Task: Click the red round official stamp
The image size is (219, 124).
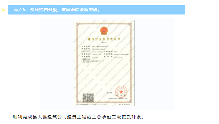Action: coord(121,92)
